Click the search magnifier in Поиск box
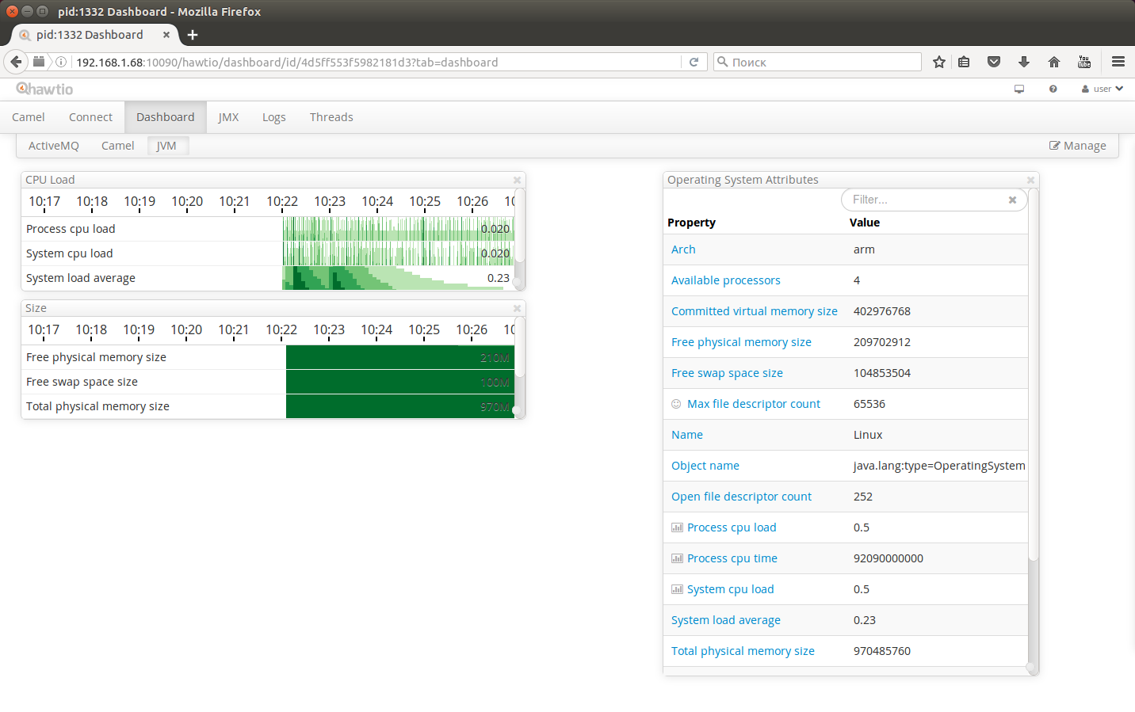The image size is (1135, 712). click(722, 62)
